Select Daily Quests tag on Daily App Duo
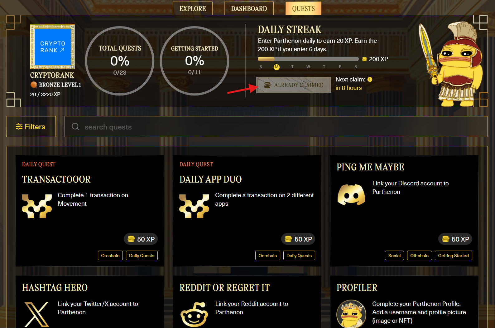The image size is (495, 328). [x=299, y=255]
